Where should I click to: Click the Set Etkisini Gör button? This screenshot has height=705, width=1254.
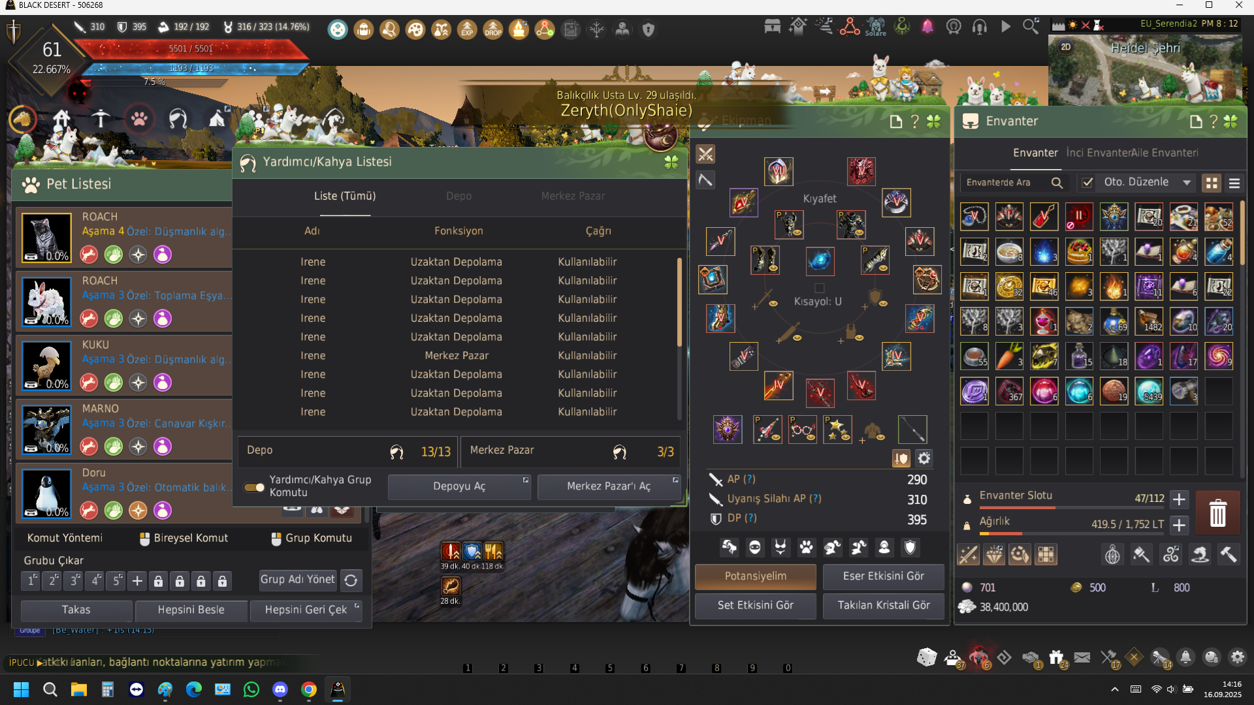(x=756, y=606)
